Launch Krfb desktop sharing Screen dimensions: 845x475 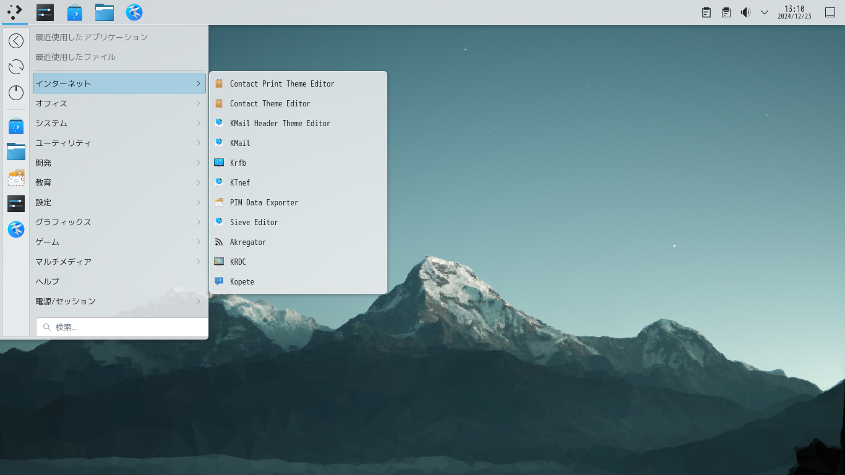[x=238, y=163]
